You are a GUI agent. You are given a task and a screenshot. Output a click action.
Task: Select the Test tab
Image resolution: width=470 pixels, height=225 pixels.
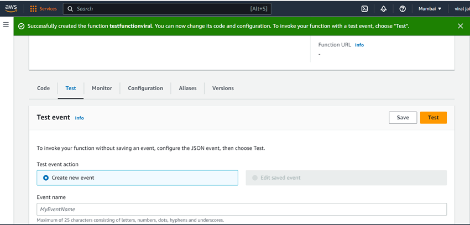point(71,88)
